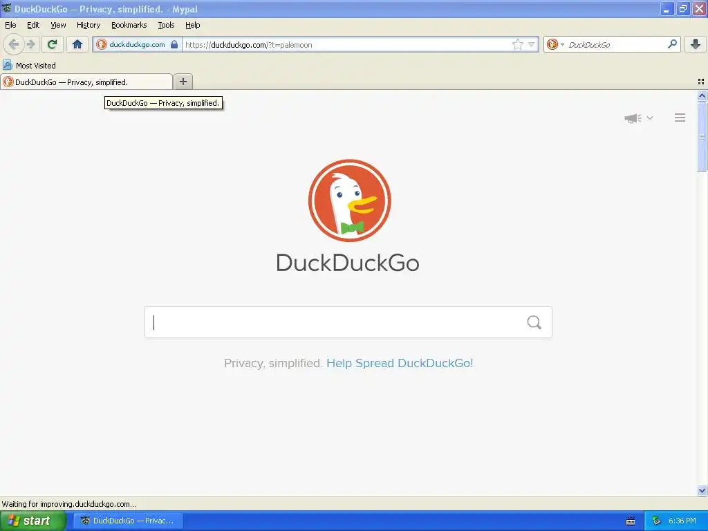Open the Help menu

point(192,26)
